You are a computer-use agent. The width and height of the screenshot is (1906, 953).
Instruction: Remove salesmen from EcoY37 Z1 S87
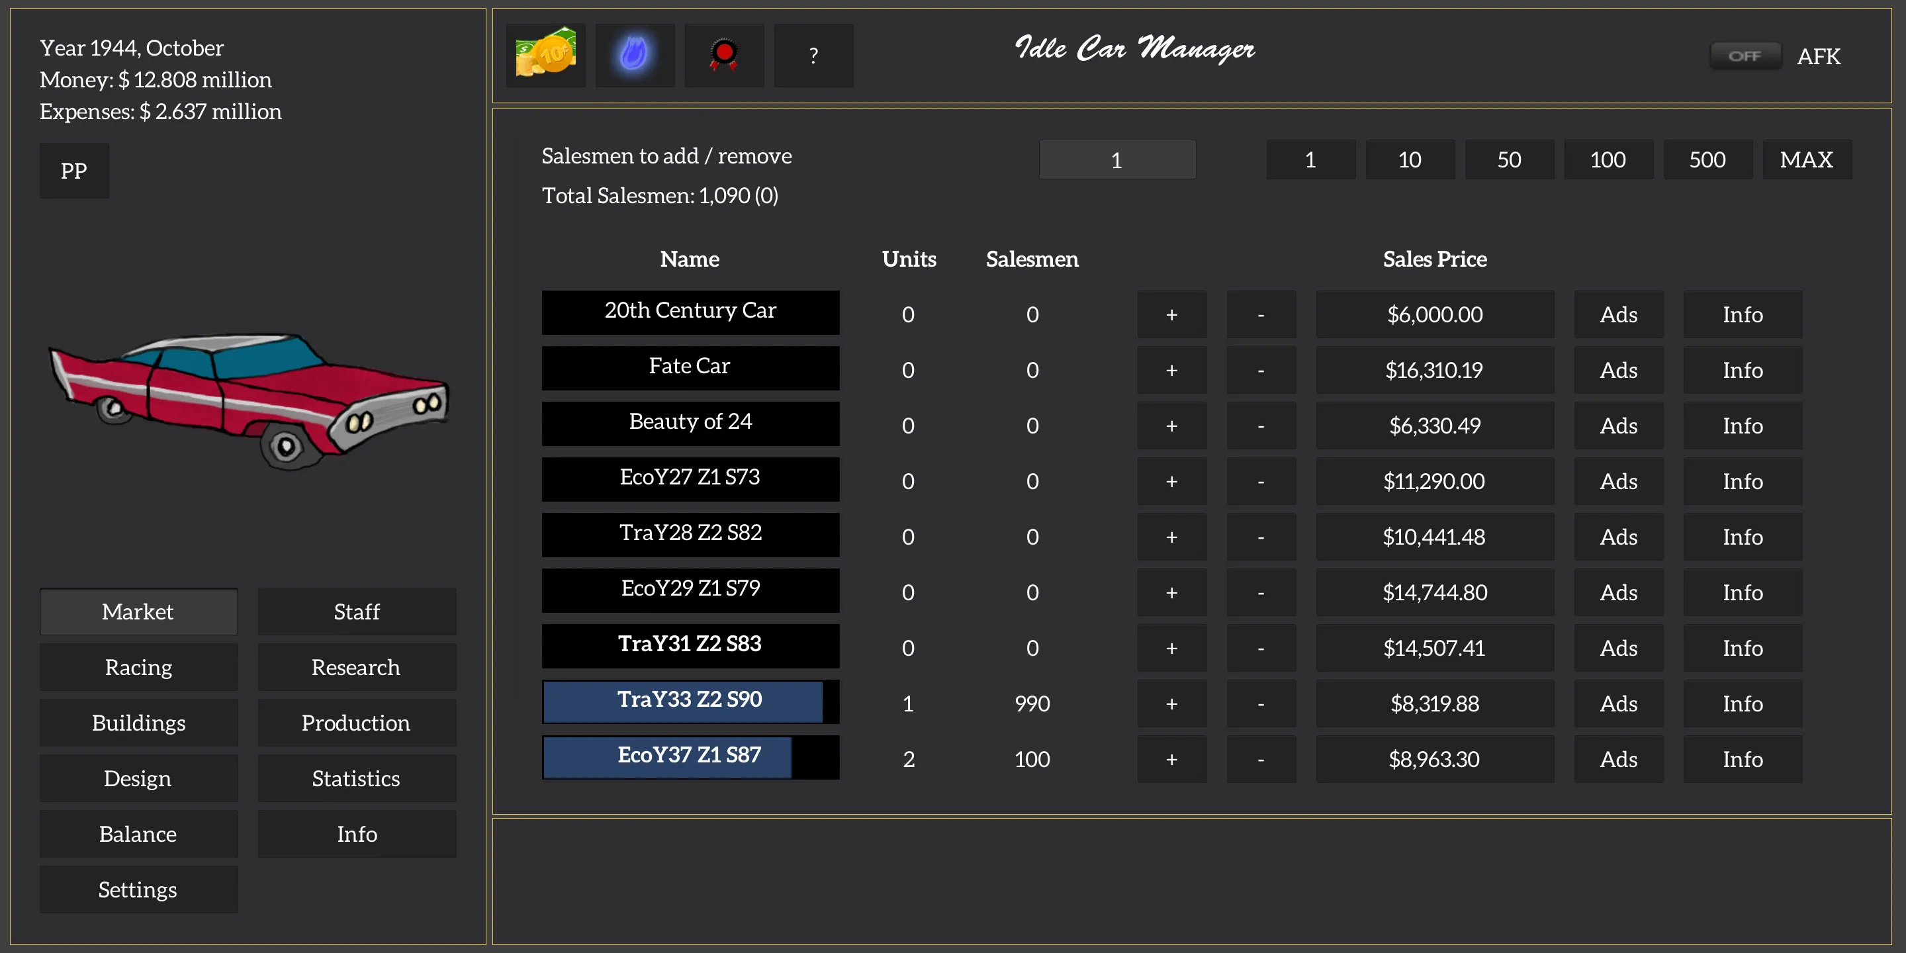point(1261,760)
